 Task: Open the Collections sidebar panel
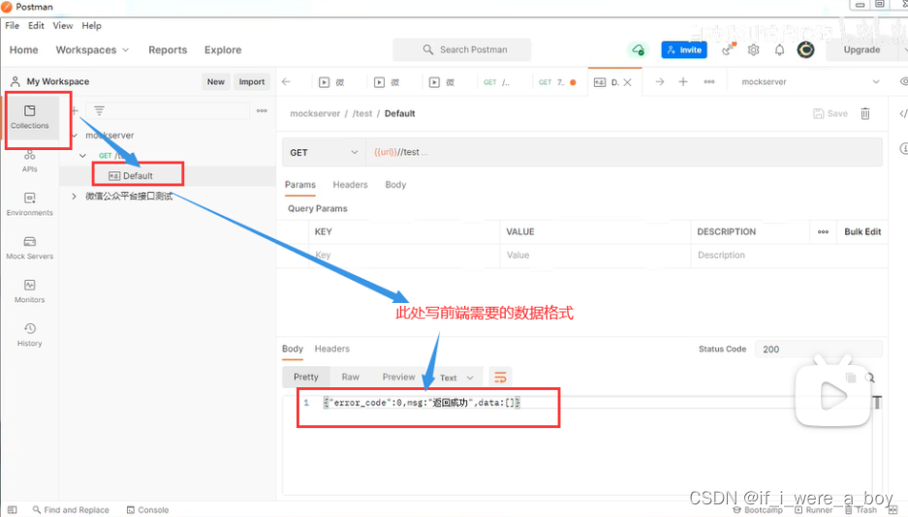click(x=29, y=117)
